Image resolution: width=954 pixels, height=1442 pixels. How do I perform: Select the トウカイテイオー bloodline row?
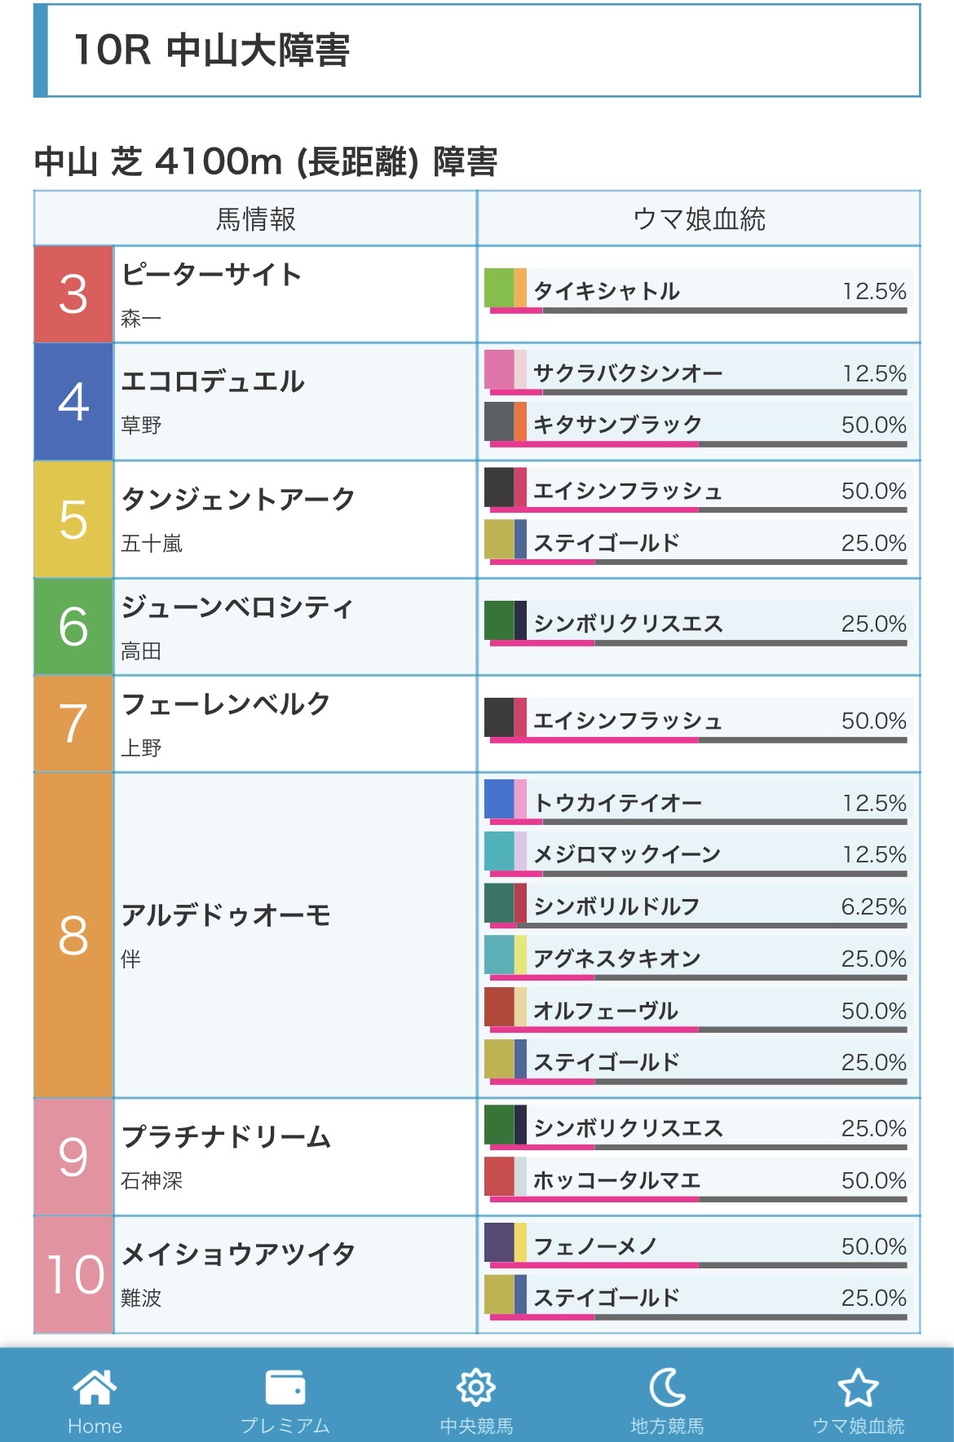pyautogui.click(x=698, y=803)
